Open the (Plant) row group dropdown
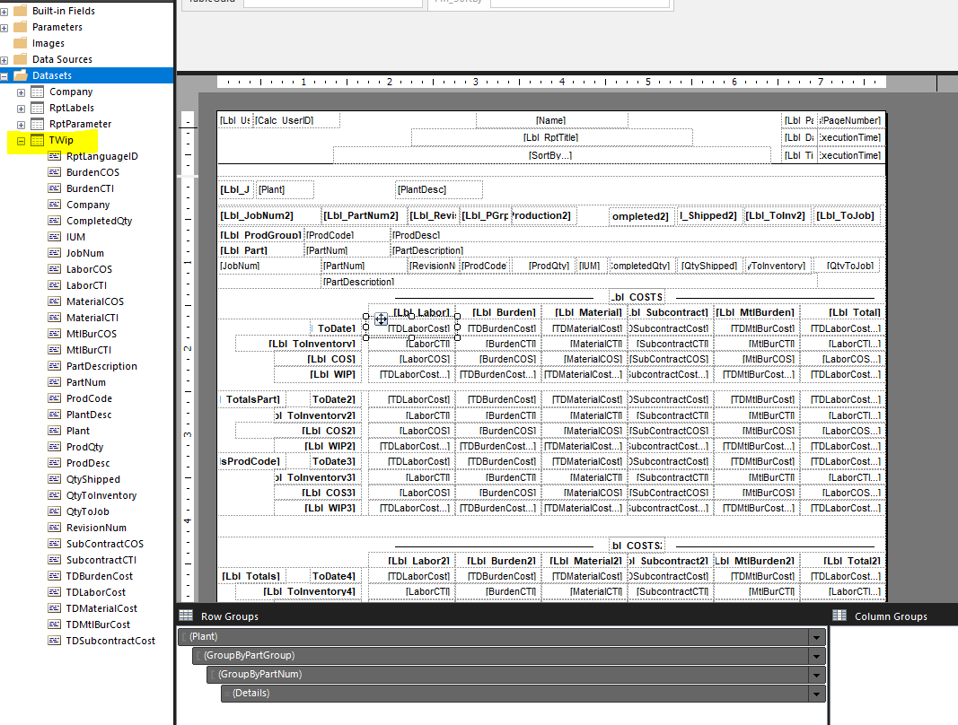The image size is (958, 725). [816, 638]
